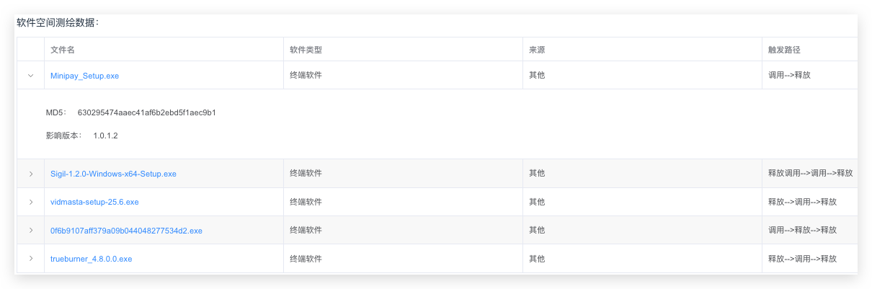
Task: Click the 释放调用-->调用-->释放 path cell
Action: pos(810,173)
